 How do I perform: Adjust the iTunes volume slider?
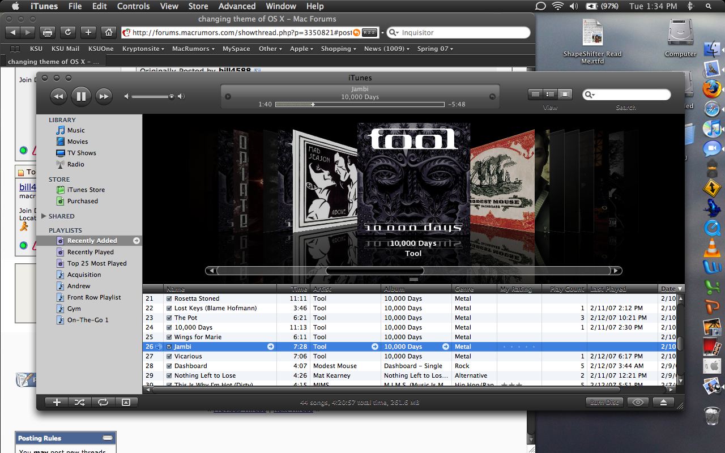point(152,97)
